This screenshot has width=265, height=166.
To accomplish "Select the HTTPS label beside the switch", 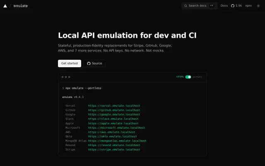I will [180, 77].
